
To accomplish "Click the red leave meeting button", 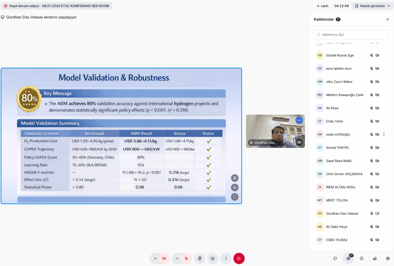I will point(239,258).
